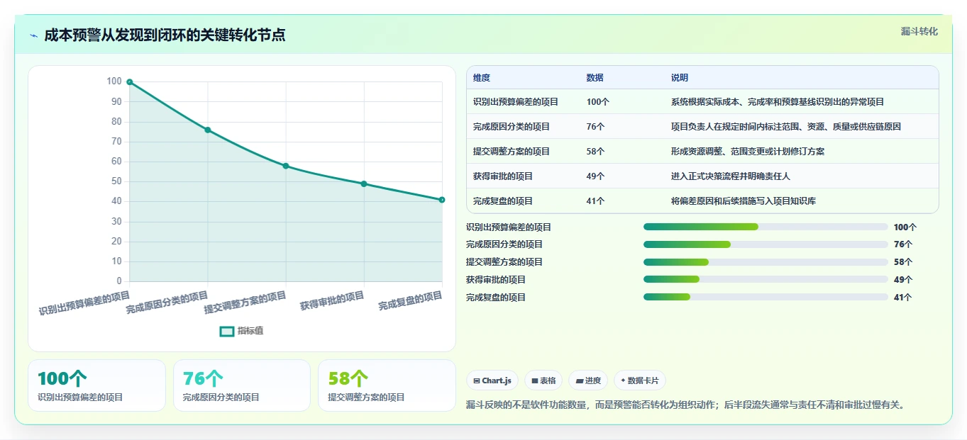Click the description 将偏差原因和后续措施写入项目知识库
967x440 pixels.
pyautogui.click(x=744, y=201)
